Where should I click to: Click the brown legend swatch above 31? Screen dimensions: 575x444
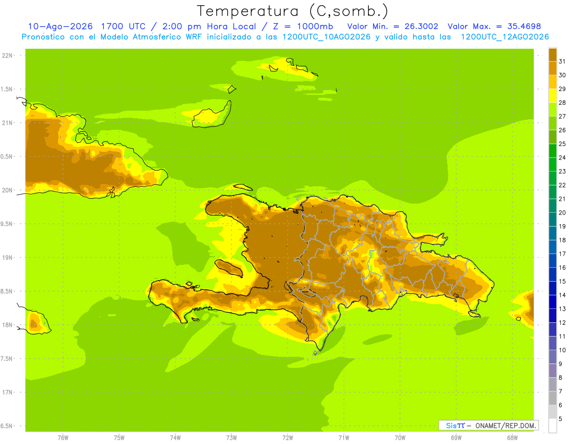pyautogui.click(x=552, y=55)
